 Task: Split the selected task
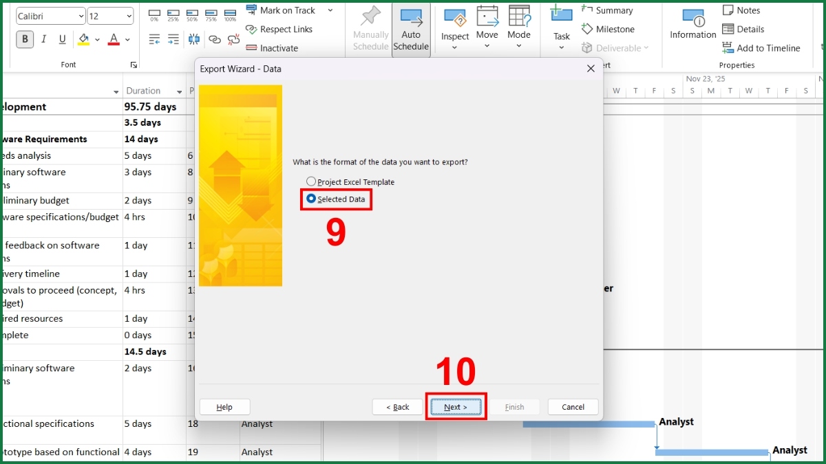(x=194, y=39)
